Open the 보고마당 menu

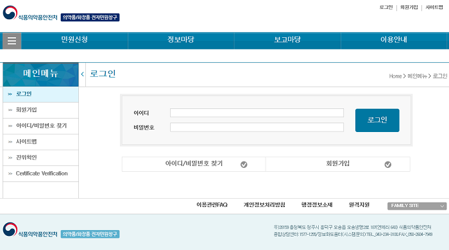[x=287, y=40]
